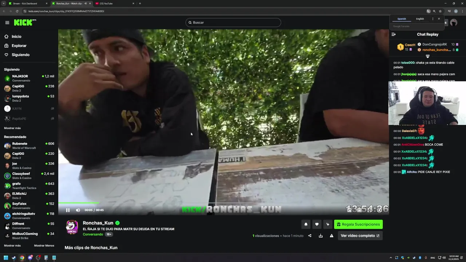Expand Mostrar más under Recomendado
The width and height of the screenshot is (466, 262).
click(x=12, y=246)
